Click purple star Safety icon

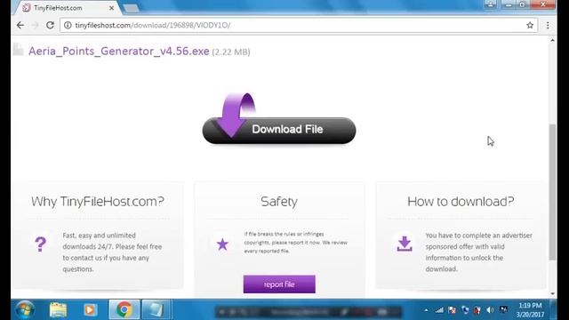[222, 244]
